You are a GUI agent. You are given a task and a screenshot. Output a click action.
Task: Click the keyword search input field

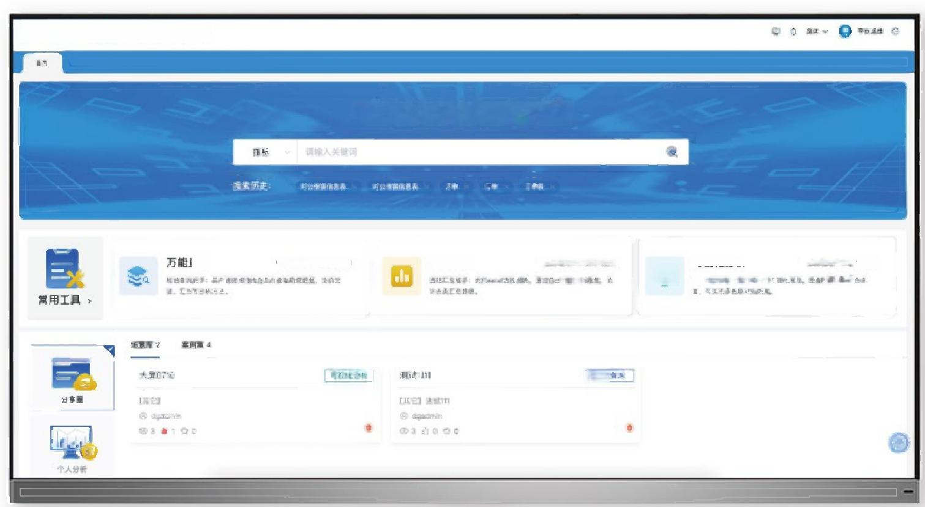tap(477, 152)
